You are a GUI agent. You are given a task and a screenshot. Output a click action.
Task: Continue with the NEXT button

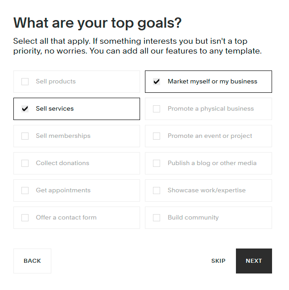[254, 261]
